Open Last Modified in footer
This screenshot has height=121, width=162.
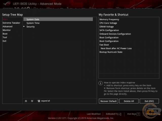click(x=93, y=114)
